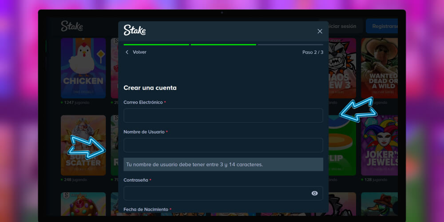The image size is (444, 222).
Task: Click the first green progress step segment
Action: point(156,44)
